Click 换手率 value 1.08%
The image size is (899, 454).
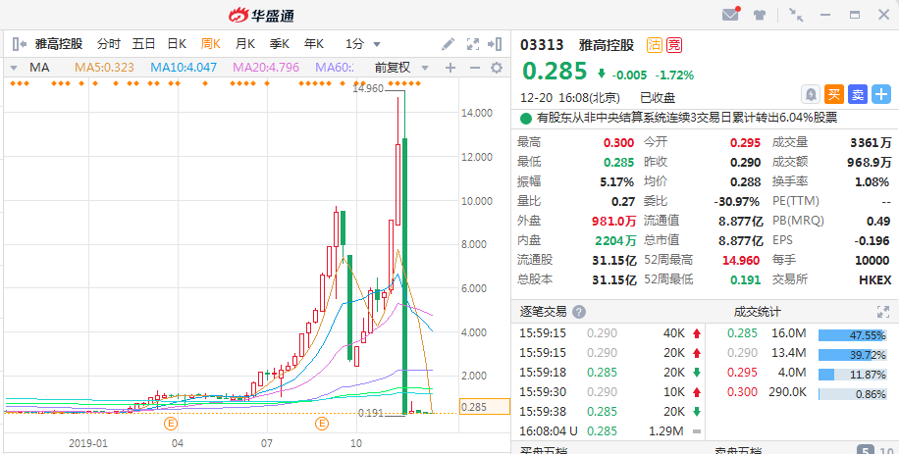(873, 181)
